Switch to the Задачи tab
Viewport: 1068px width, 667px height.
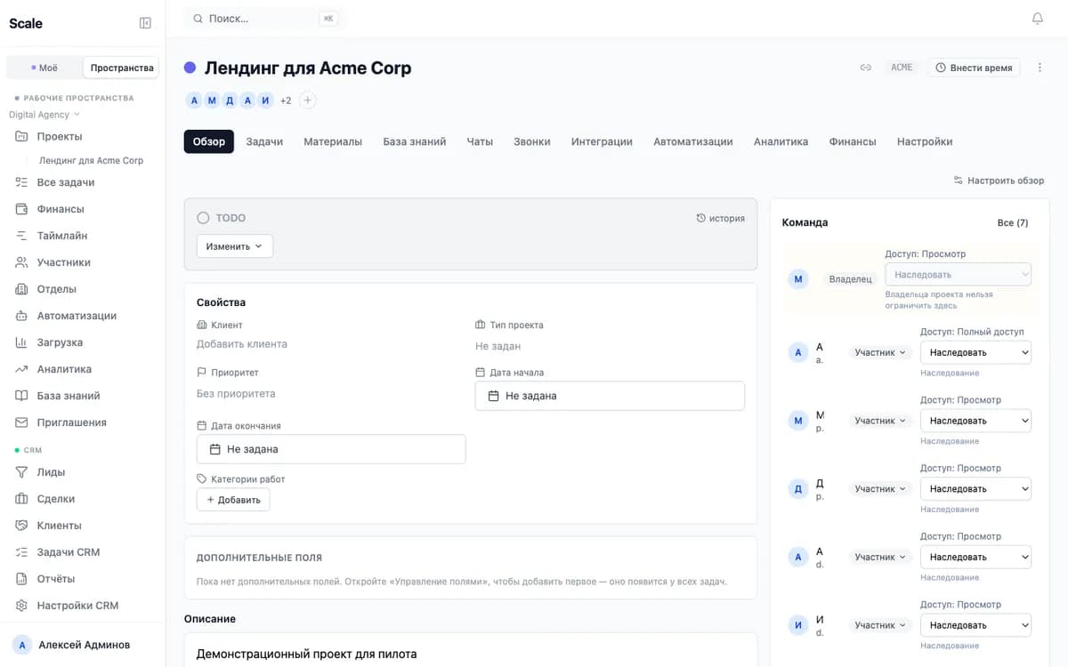pos(264,141)
